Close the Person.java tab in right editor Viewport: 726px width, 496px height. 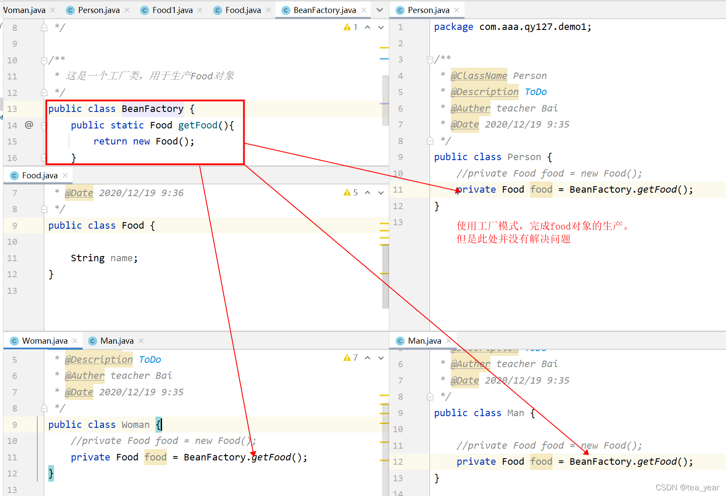click(x=457, y=10)
